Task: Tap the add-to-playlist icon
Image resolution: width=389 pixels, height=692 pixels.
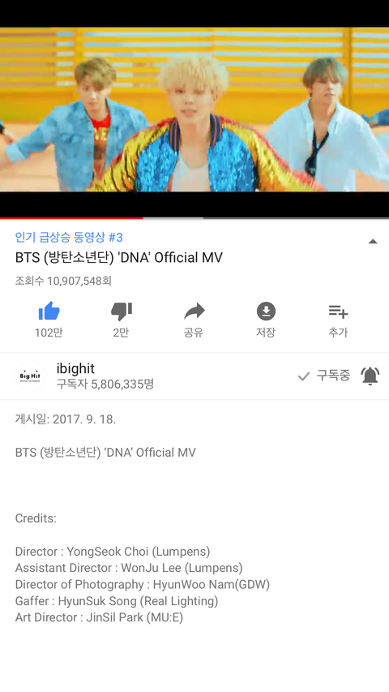Action: click(338, 312)
